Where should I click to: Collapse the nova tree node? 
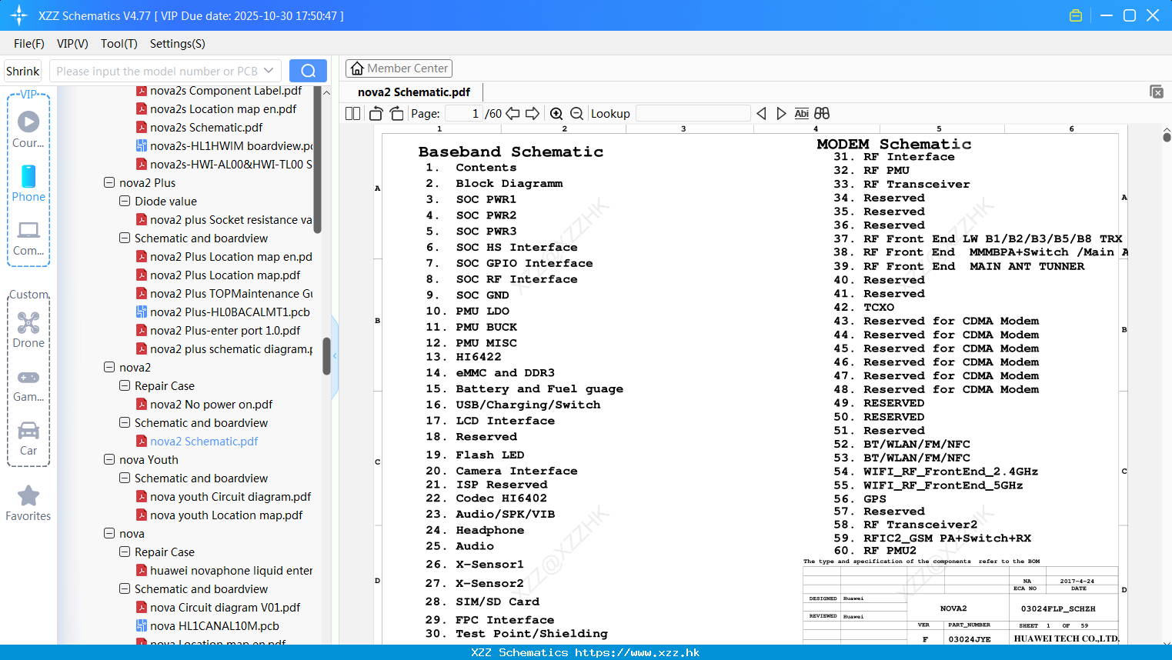click(x=109, y=534)
